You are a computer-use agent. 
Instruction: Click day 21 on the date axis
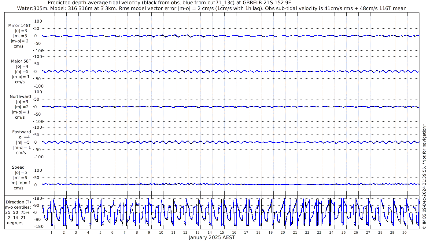295,232
